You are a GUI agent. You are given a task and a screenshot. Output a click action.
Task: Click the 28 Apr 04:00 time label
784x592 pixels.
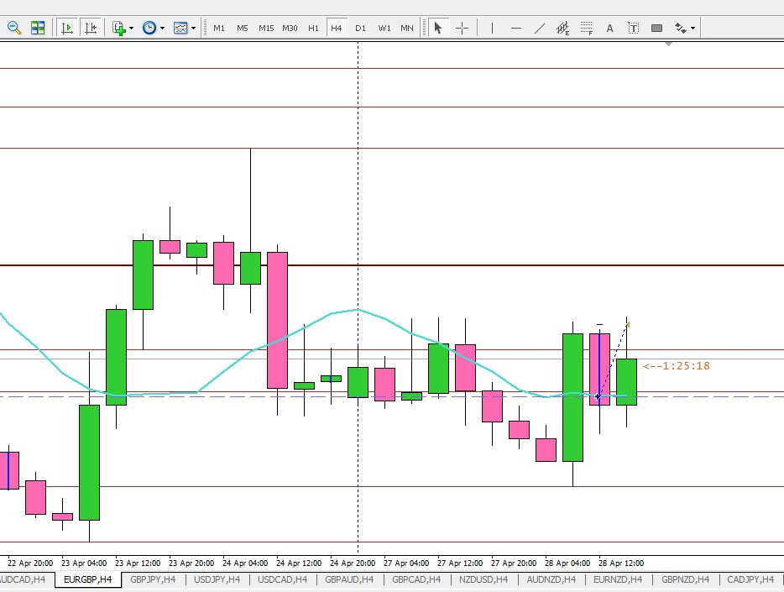pyautogui.click(x=567, y=563)
